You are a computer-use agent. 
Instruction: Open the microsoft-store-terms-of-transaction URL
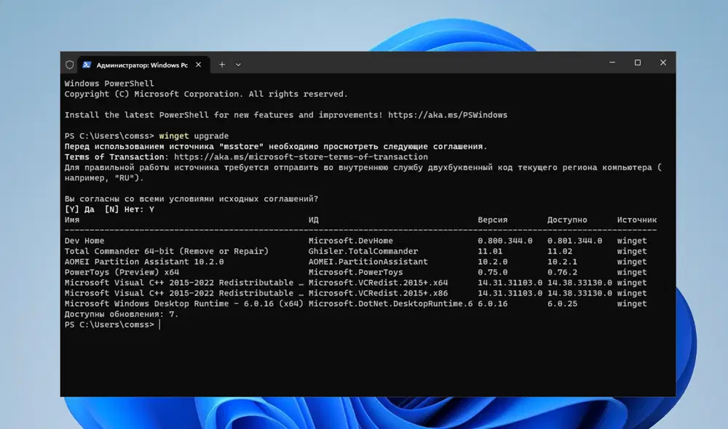(x=301, y=157)
